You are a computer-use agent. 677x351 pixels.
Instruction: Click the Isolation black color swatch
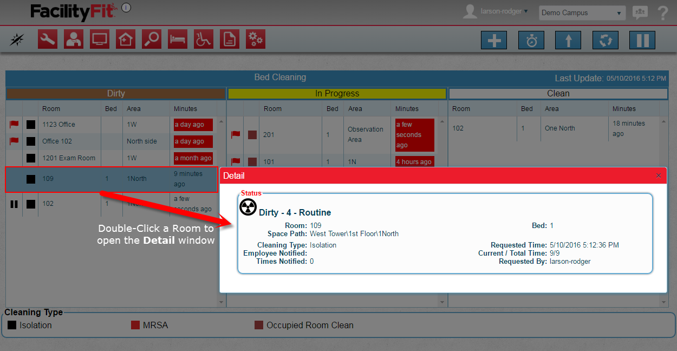[12, 326]
